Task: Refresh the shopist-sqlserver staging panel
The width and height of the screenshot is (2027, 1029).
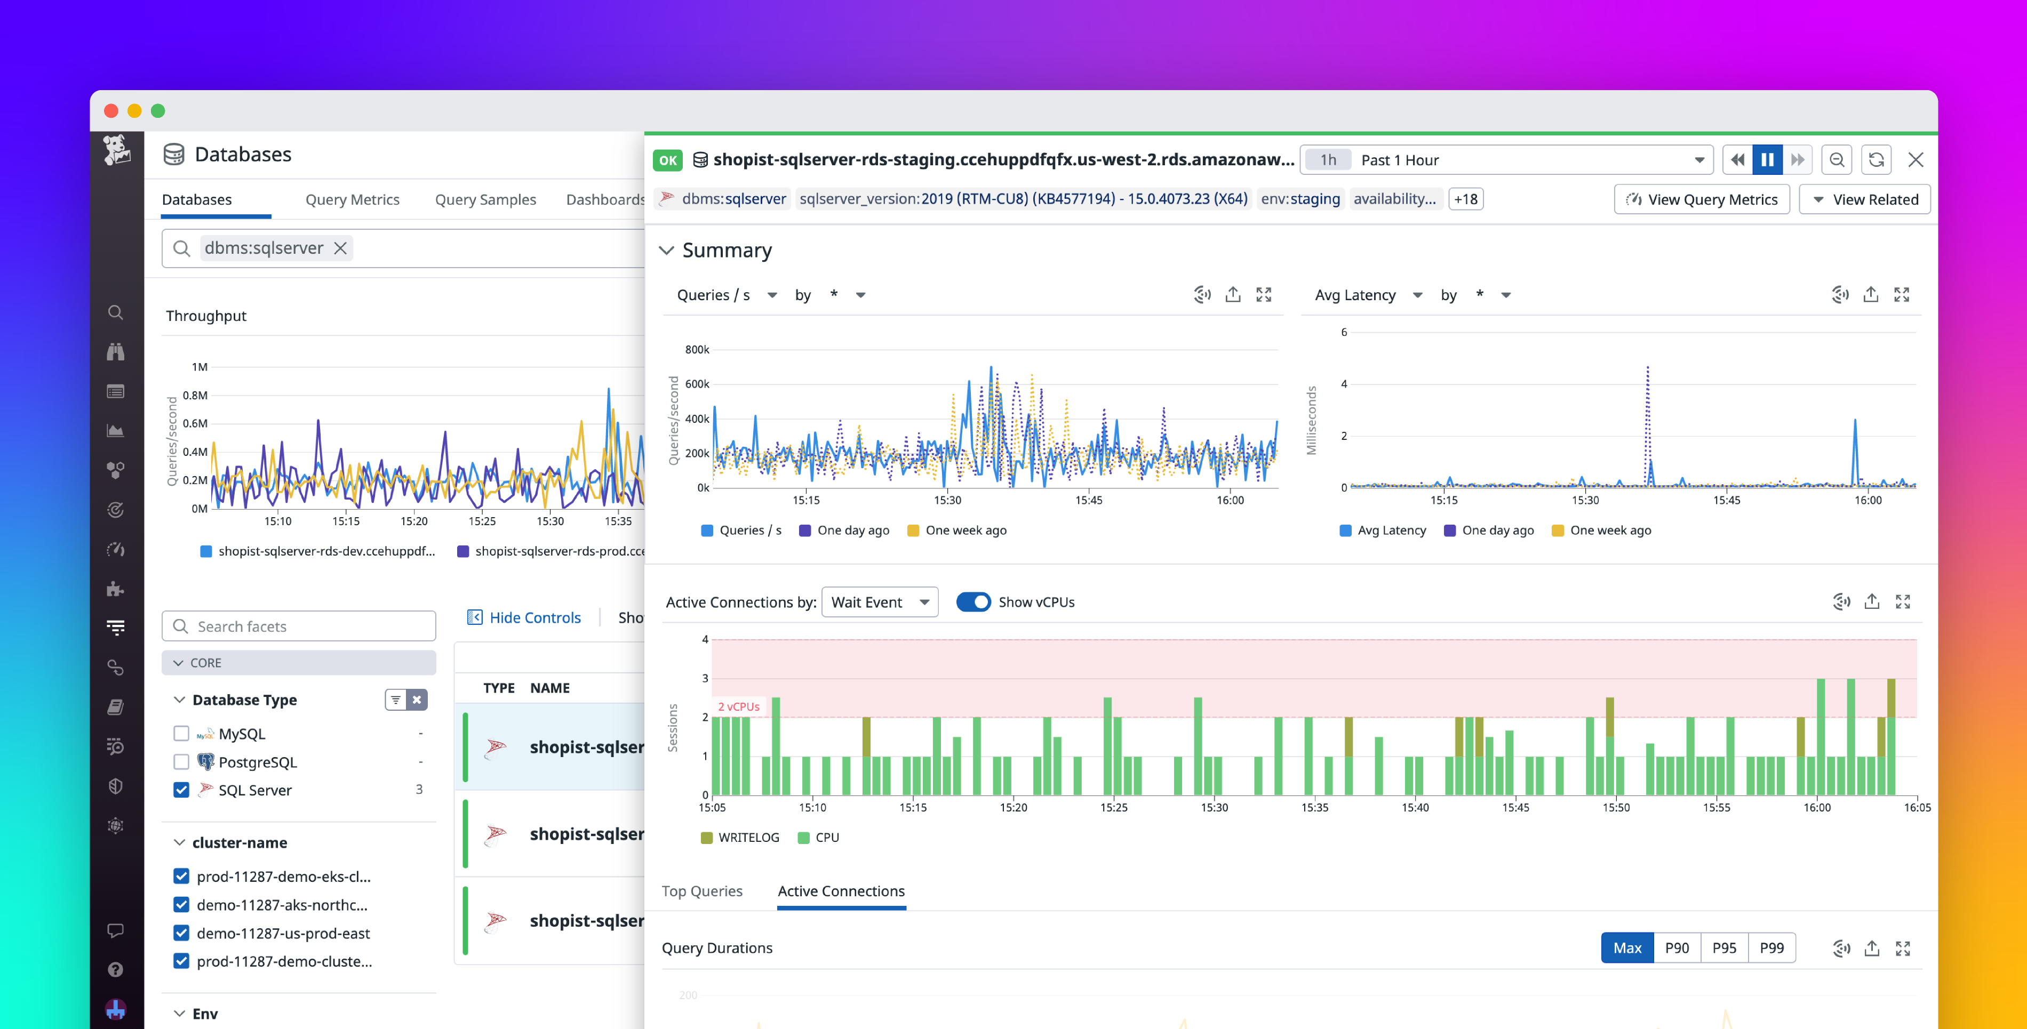Action: 1877,160
